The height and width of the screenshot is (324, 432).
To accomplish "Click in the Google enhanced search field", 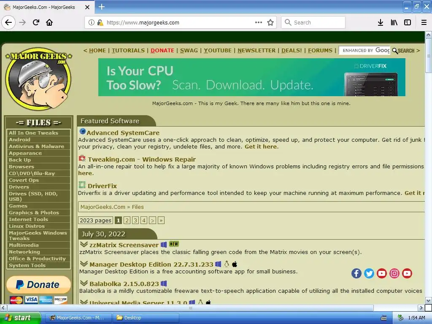I will point(364,51).
